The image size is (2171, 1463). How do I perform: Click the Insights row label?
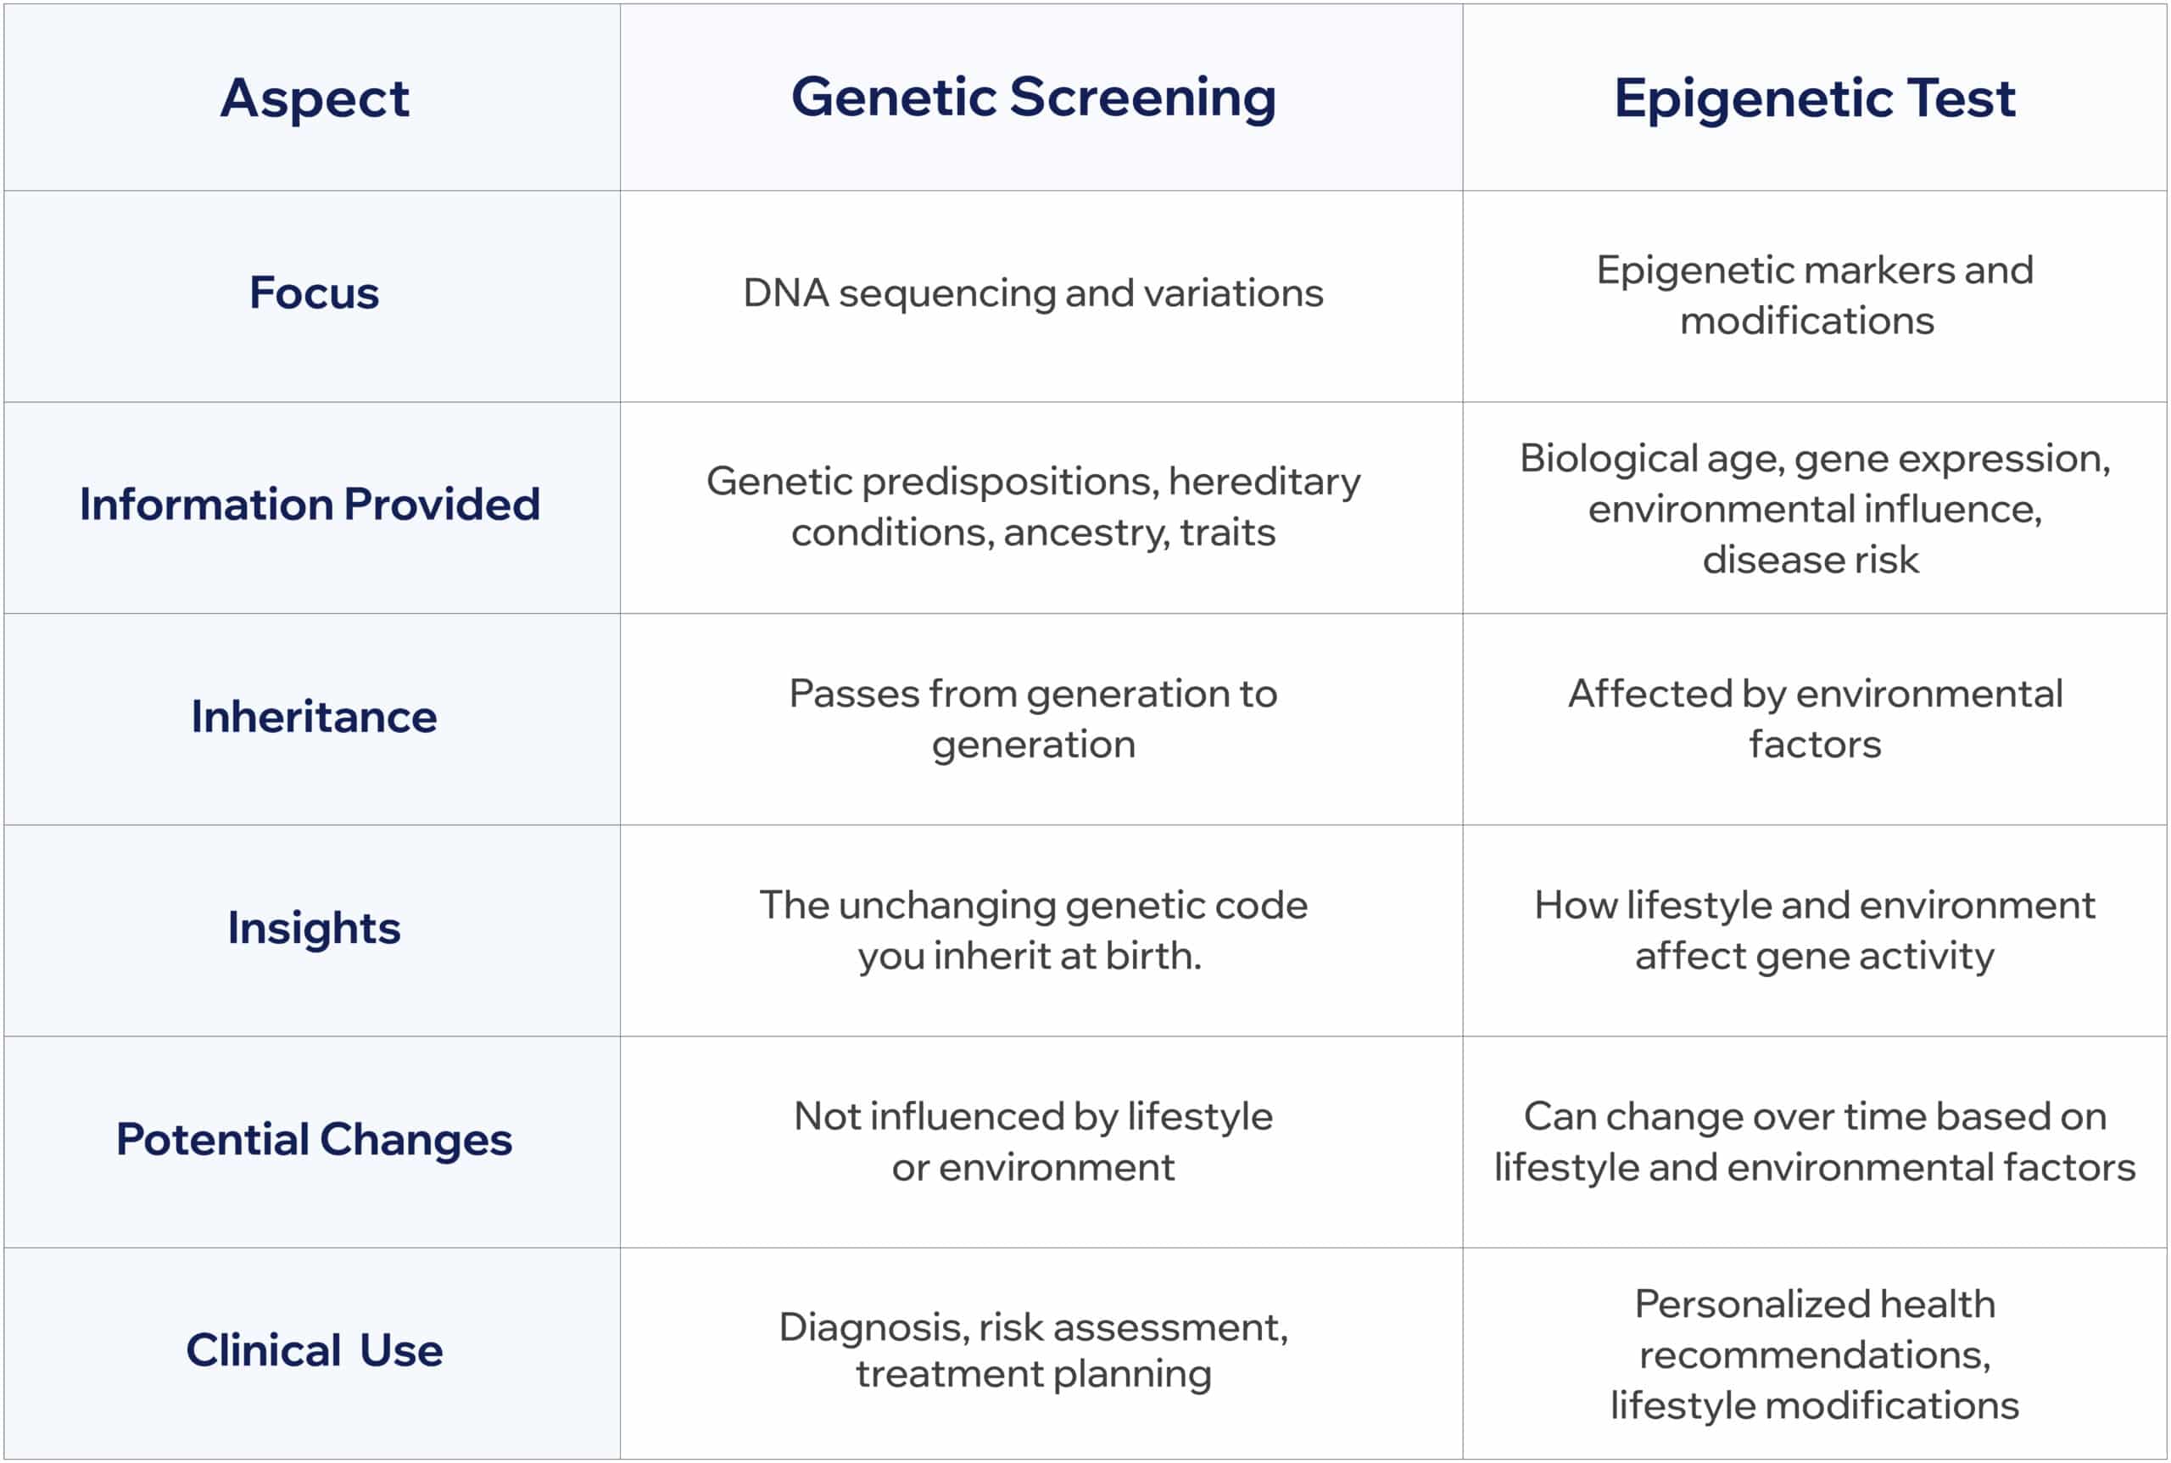point(315,929)
